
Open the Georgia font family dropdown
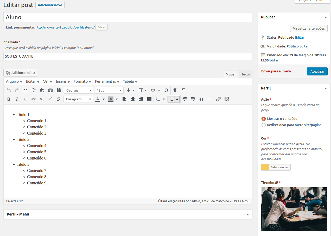pyautogui.click(x=78, y=90)
